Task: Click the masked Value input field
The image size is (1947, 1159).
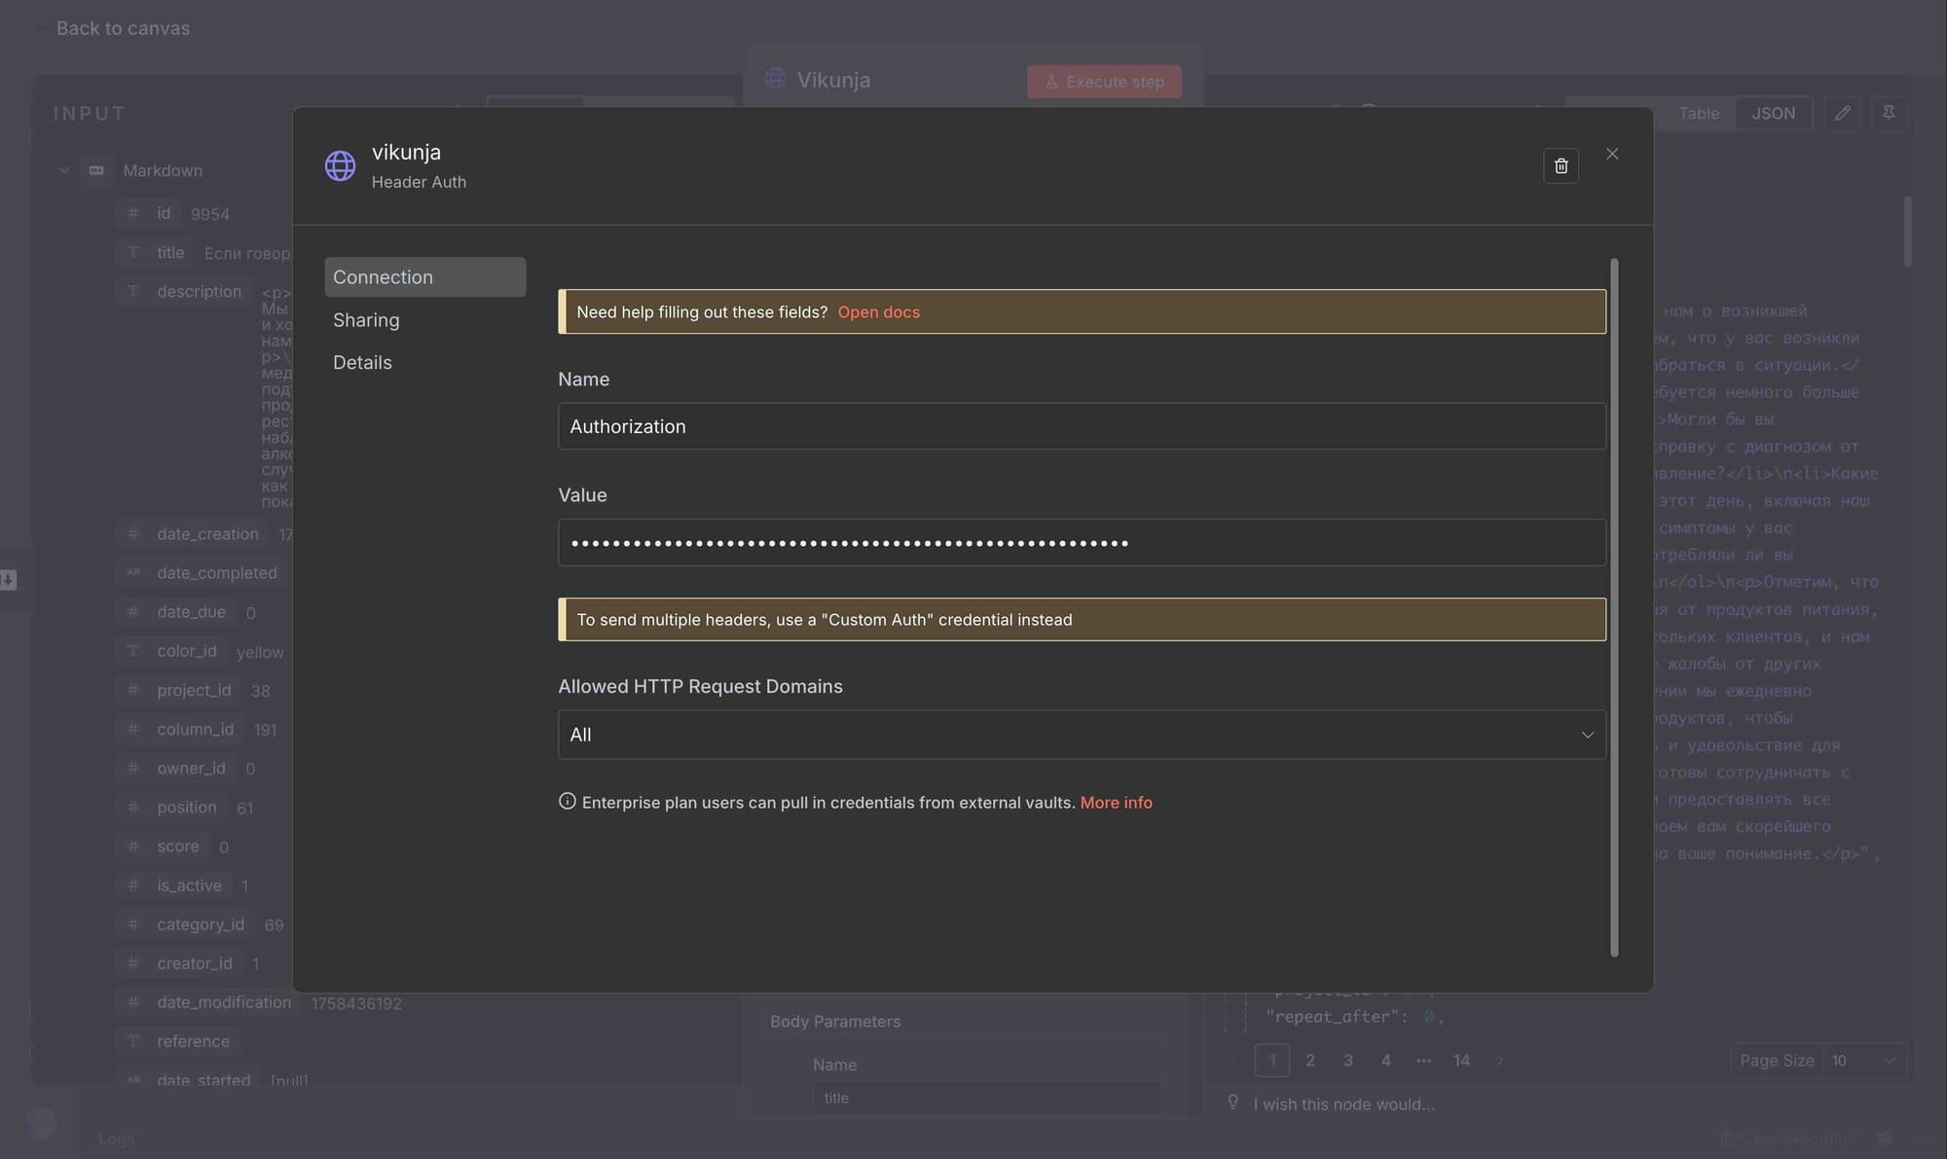Action: (x=1081, y=543)
